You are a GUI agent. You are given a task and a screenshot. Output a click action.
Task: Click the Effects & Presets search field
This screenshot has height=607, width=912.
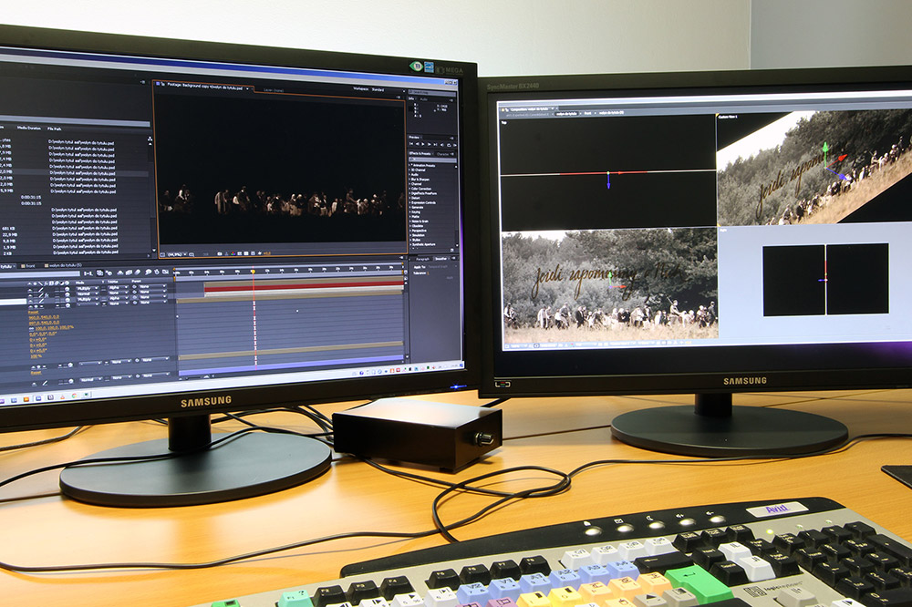pos(432,159)
